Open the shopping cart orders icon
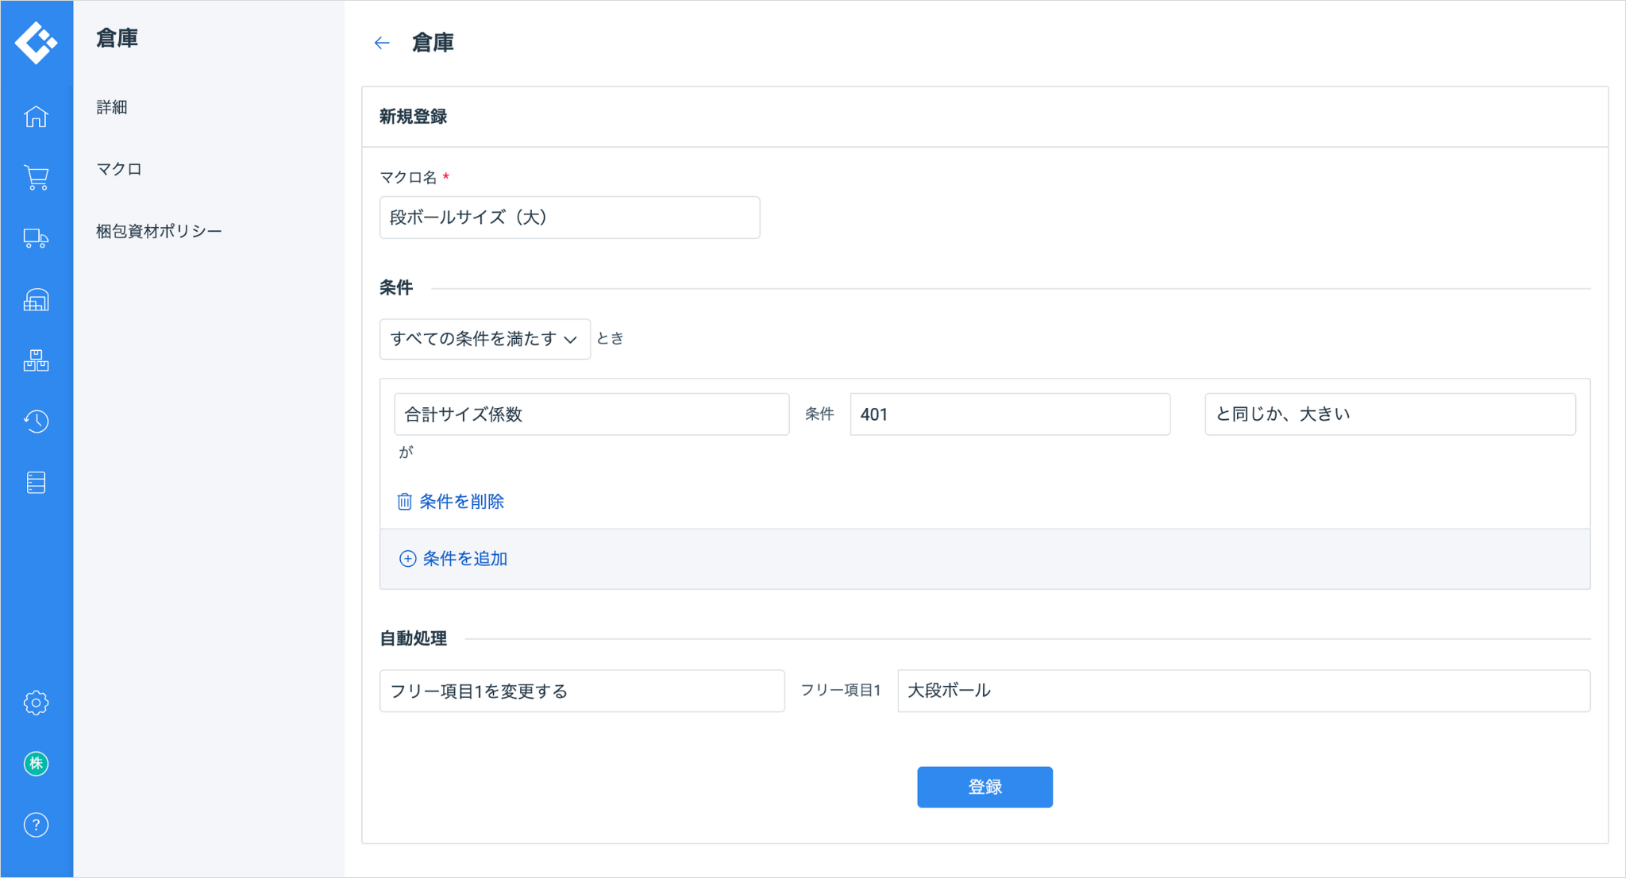Image resolution: width=1626 pixels, height=878 pixels. point(36,177)
